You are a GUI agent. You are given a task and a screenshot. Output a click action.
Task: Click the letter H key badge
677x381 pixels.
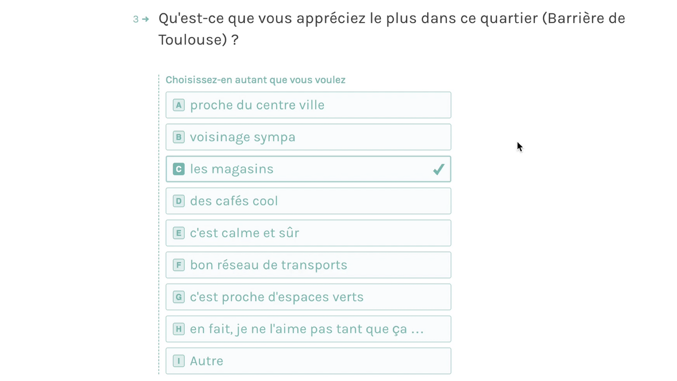pos(179,329)
